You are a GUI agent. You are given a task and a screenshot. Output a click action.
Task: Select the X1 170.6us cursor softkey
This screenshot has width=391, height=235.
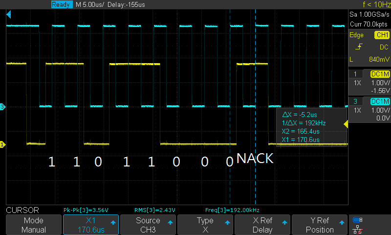91,225
